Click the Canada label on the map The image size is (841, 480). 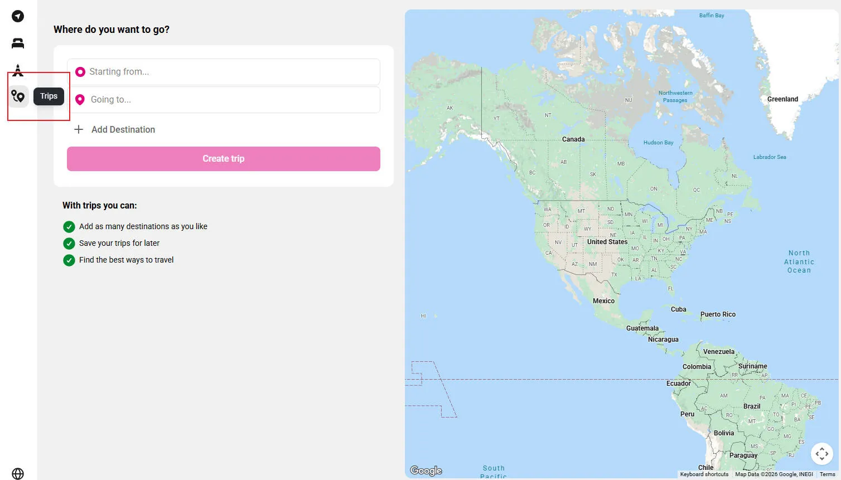click(x=573, y=139)
